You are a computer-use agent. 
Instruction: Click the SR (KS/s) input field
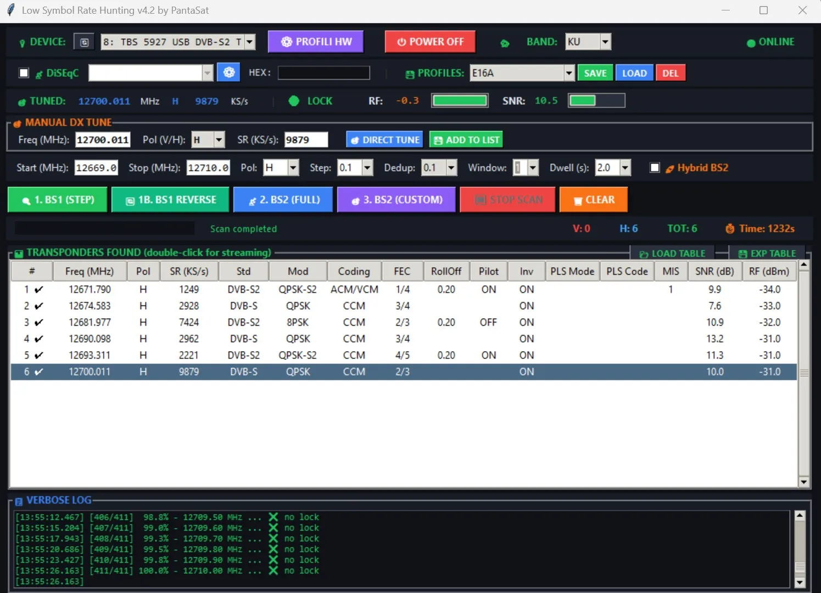click(306, 140)
